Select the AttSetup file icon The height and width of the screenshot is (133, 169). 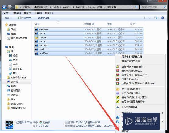tap(37, 30)
